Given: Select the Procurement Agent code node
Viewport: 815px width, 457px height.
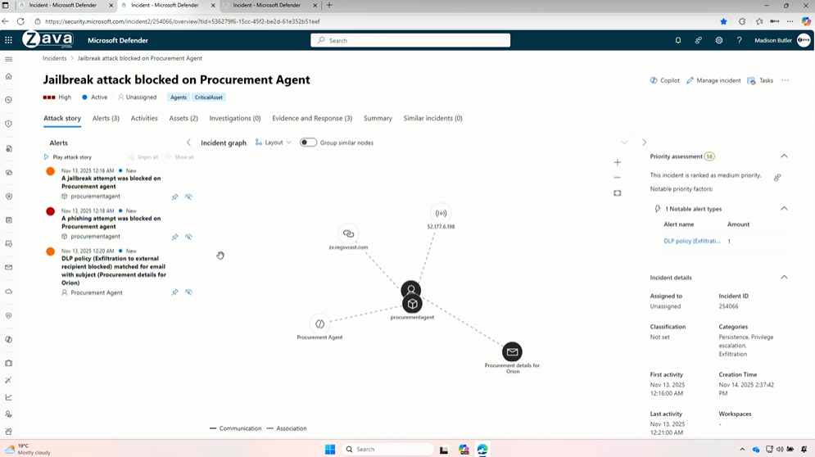Looking at the screenshot, I should (x=319, y=324).
